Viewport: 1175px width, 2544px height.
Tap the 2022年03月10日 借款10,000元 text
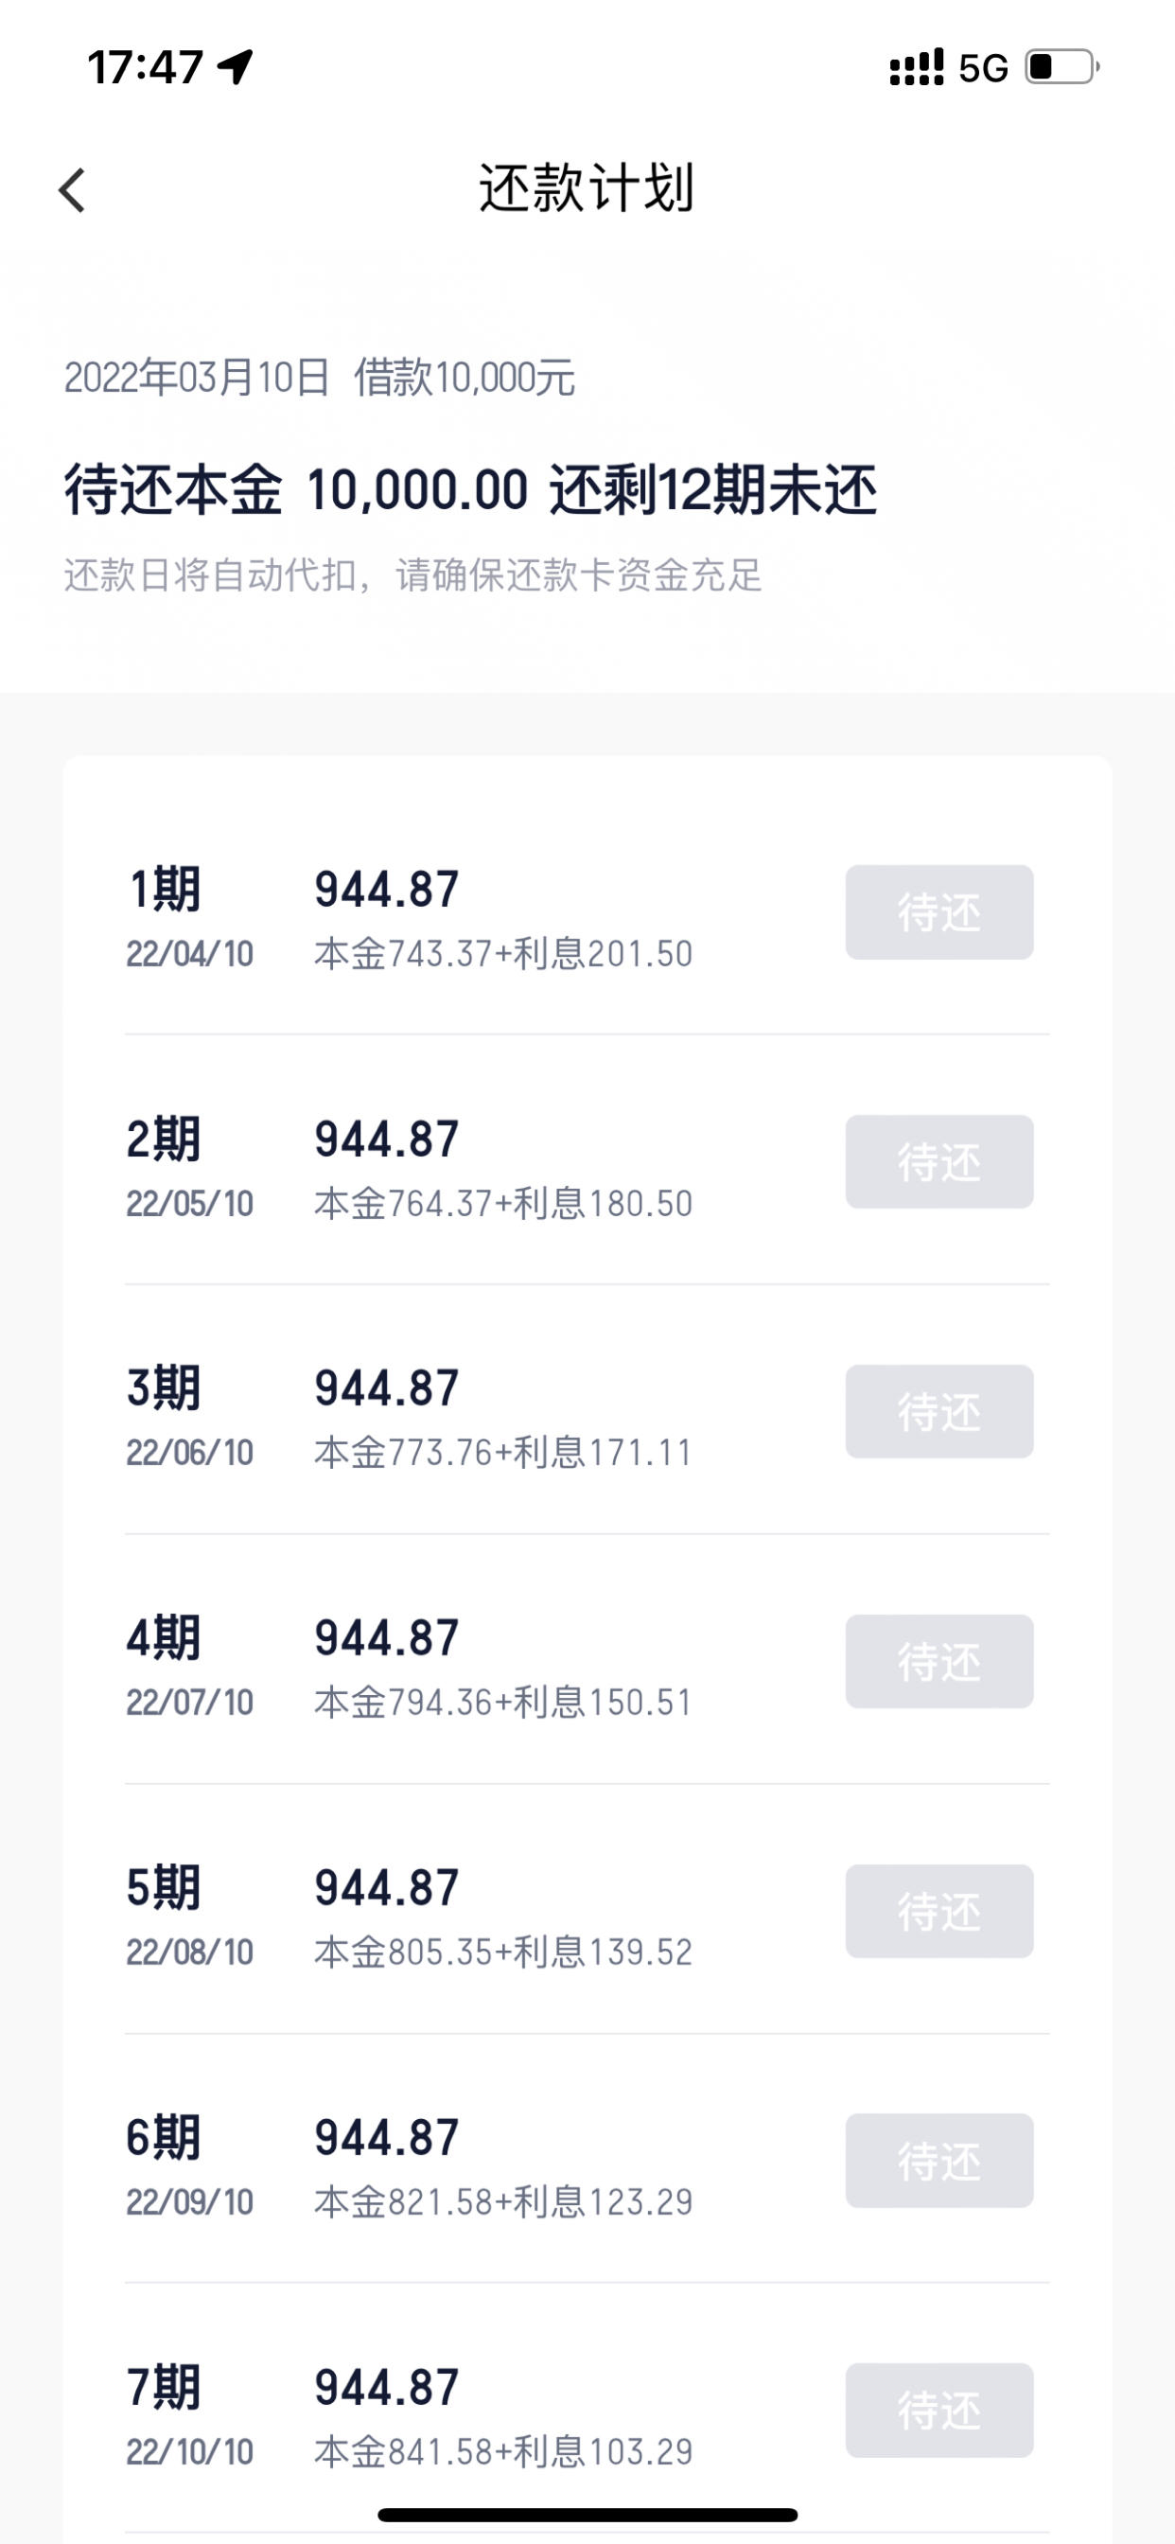pyautogui.click(x=320, y=379)
